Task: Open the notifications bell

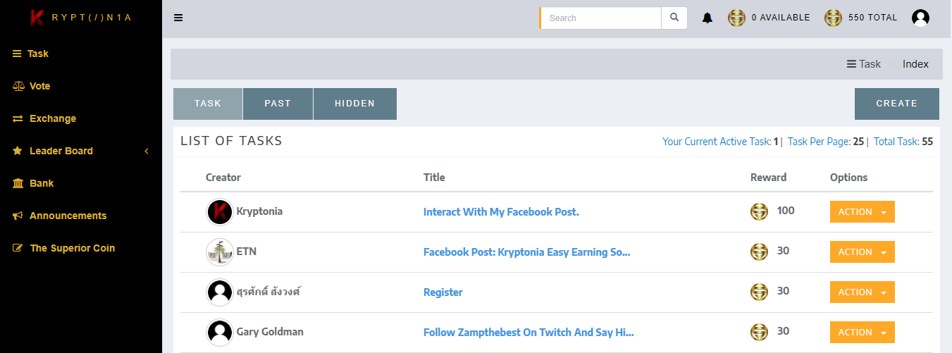Action: pyautogui.click(x=707, y=18)
